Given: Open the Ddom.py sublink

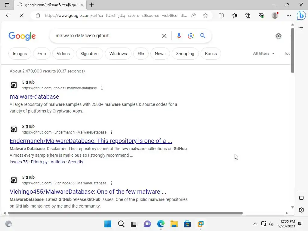Looking at the screenshot, I should coord(39,162).
